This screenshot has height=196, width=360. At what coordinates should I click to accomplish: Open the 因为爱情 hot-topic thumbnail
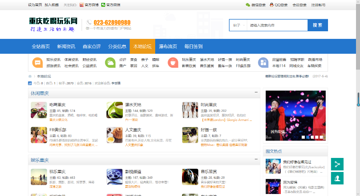[x=273, y=186]
